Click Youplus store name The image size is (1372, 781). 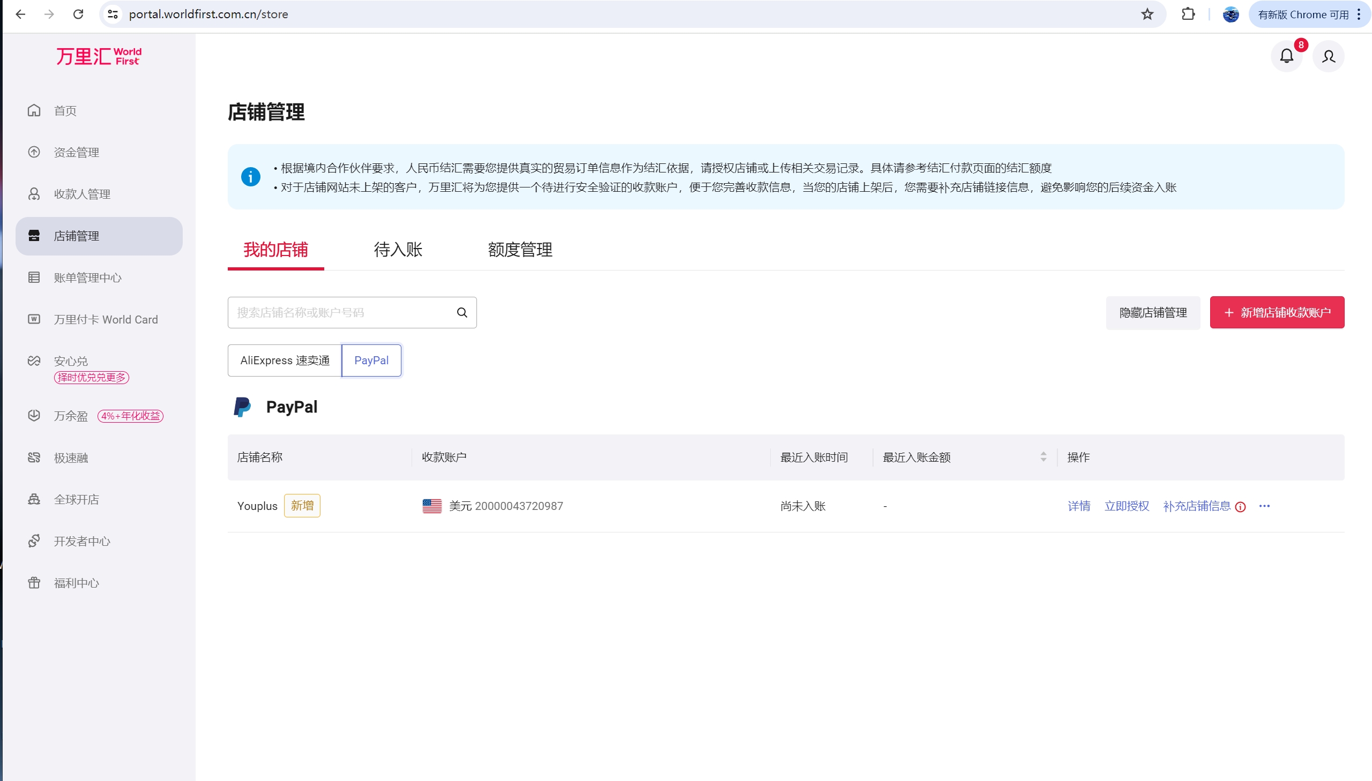[258, 506]
